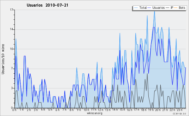The width and height of the screenshot is (189, 116).
Task: Click the highest Total peak near 19-20 h
Action: (154, 12)
